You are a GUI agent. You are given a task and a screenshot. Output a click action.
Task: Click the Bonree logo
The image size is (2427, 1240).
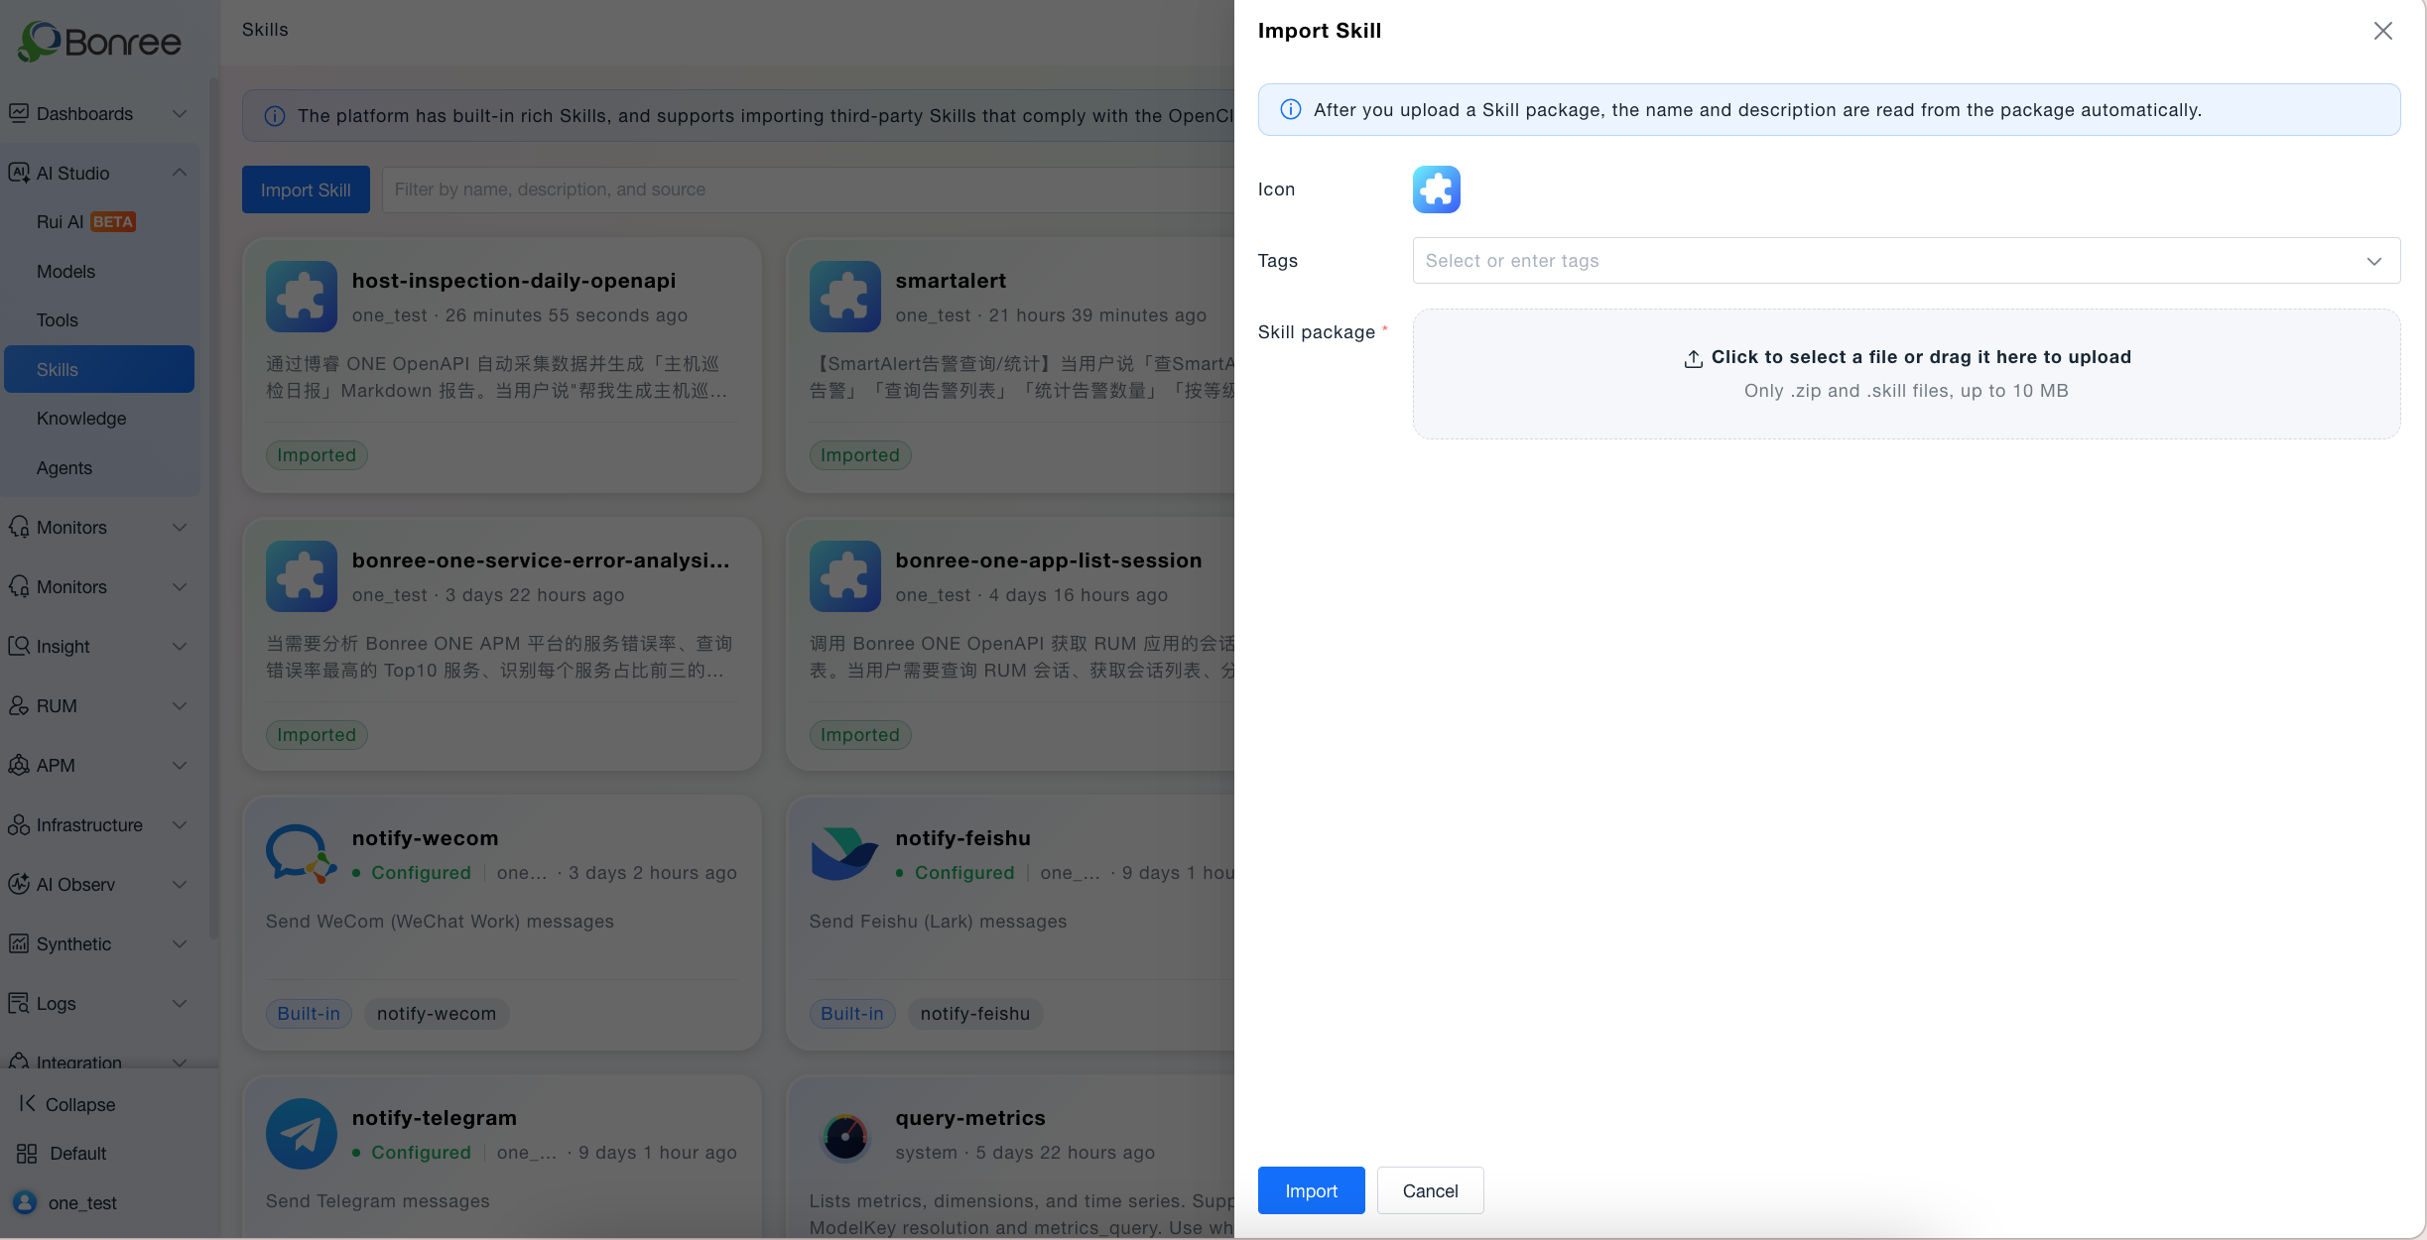tap(99, 42)
